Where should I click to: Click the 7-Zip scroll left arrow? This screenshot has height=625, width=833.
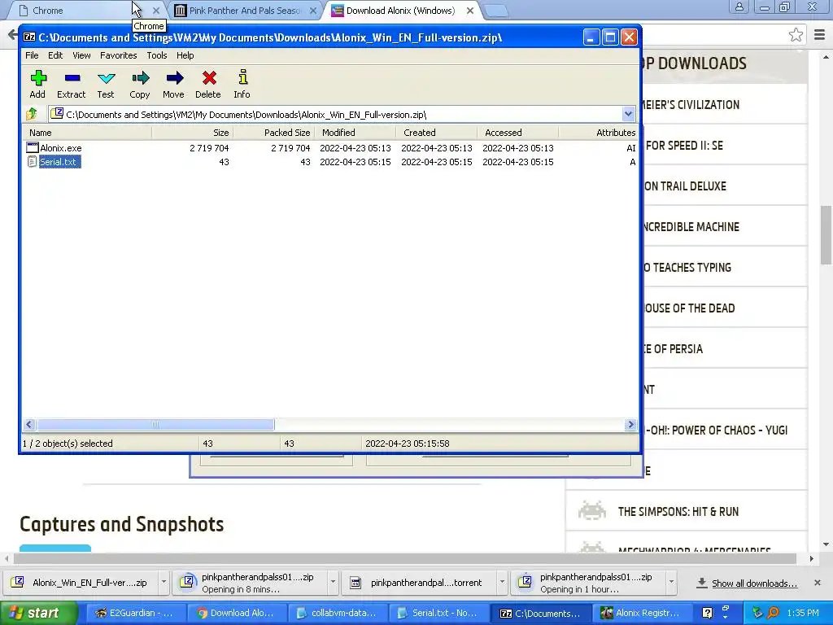click(x=29, y=424)
